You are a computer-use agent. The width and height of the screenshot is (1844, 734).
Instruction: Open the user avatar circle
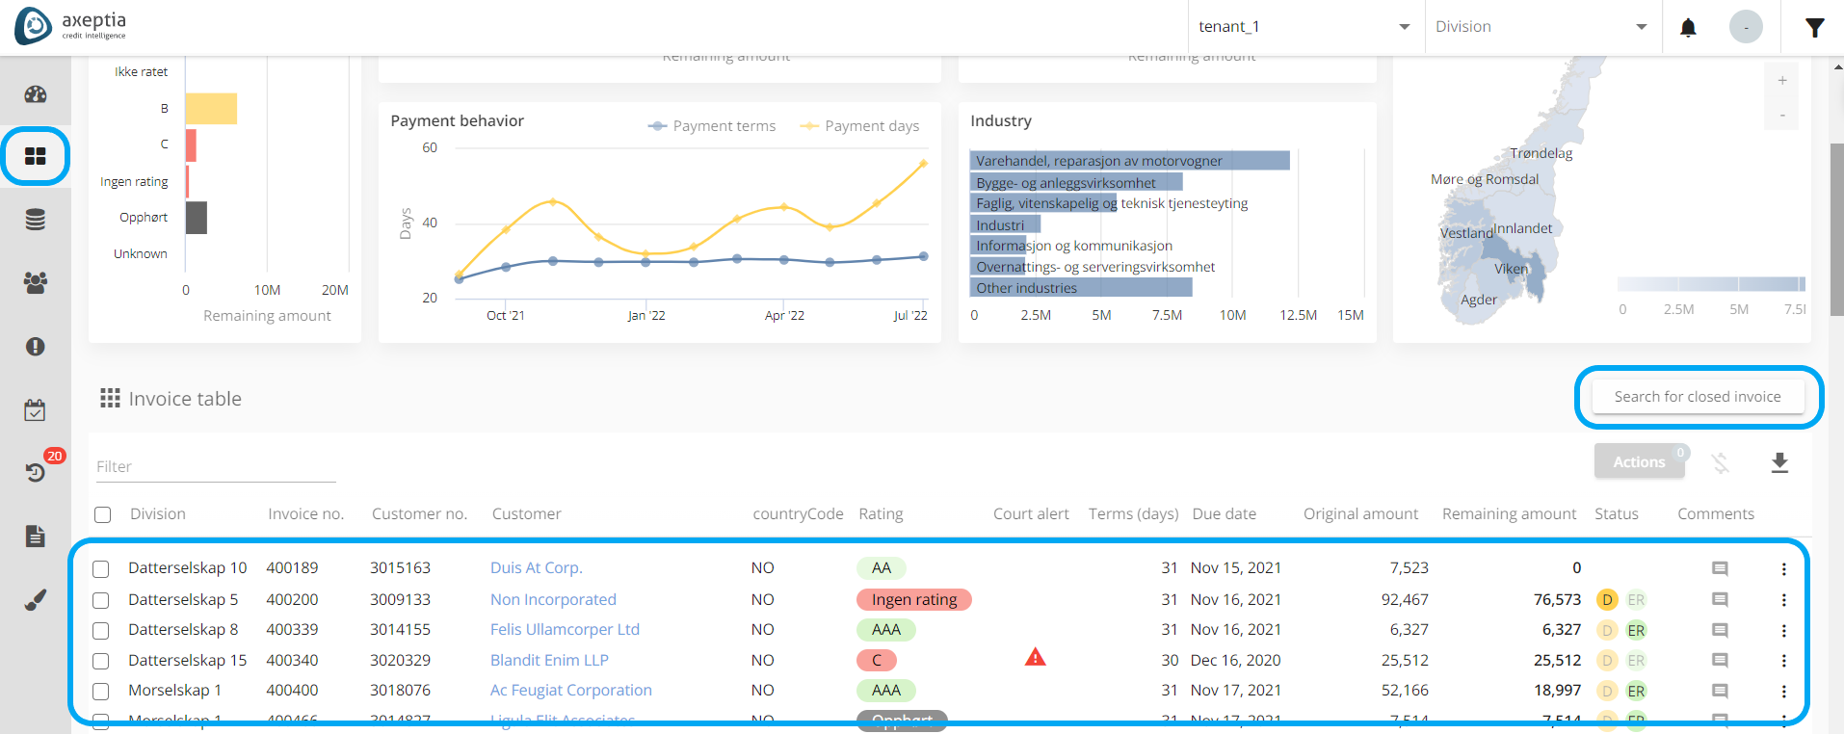pos(1746,27)
